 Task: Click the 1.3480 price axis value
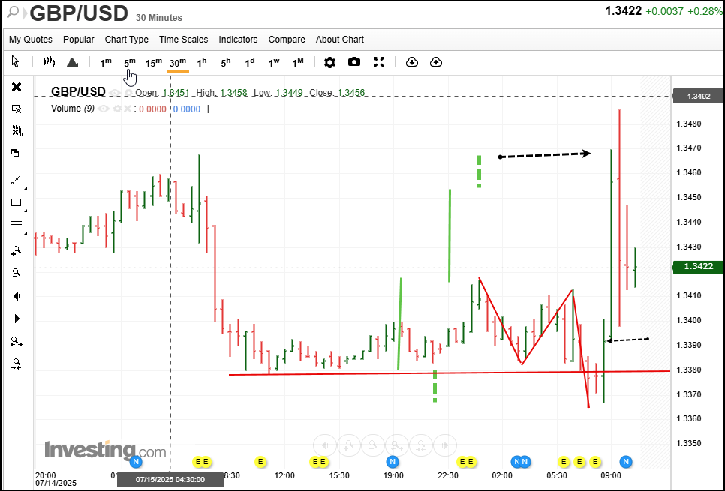689,124
